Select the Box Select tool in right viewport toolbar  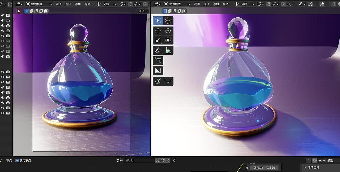158,21
